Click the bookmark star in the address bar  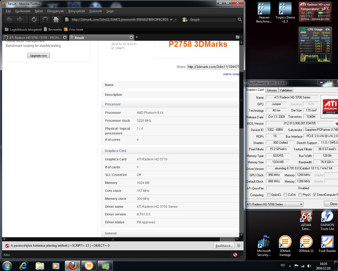171,20
